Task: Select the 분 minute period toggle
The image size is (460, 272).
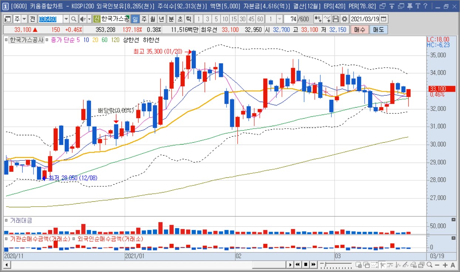Action: pyautogui.click(x=171, y=19)
